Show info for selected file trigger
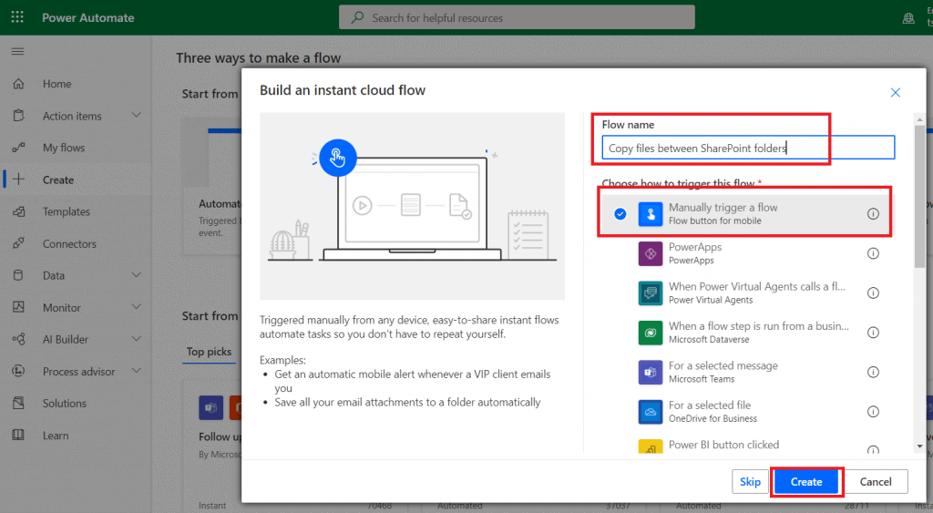 pos(873,412)
